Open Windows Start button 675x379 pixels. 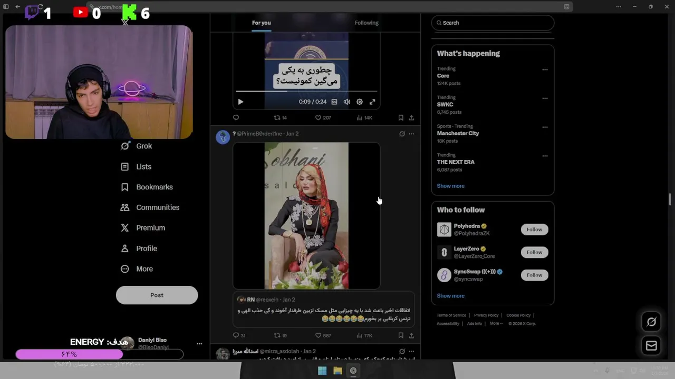pyautogui.click(x=322, y=371)
